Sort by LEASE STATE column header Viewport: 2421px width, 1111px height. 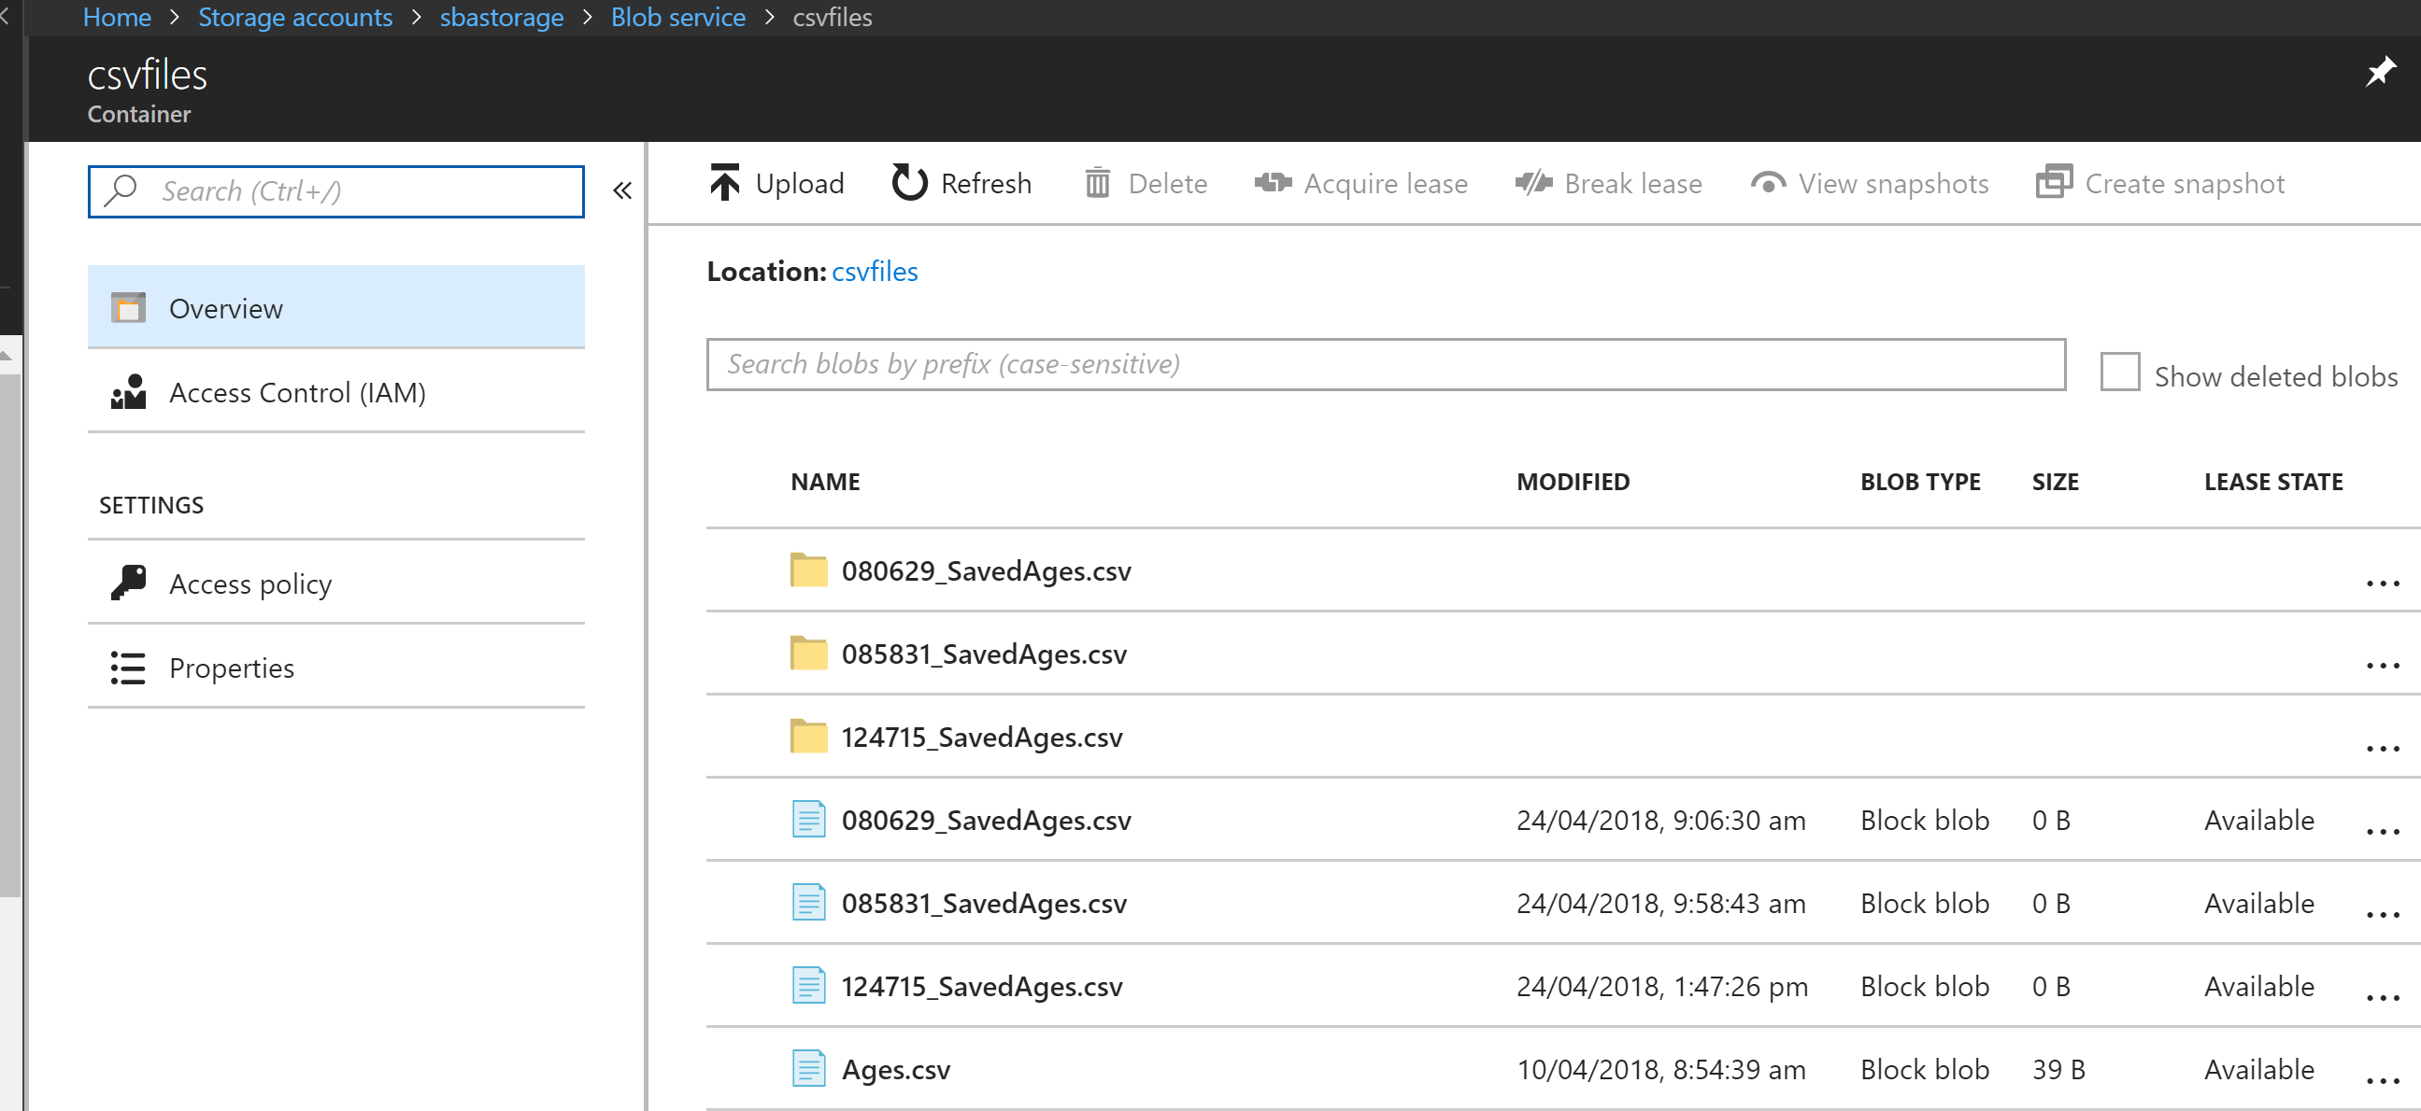(x=2272, y=482)
